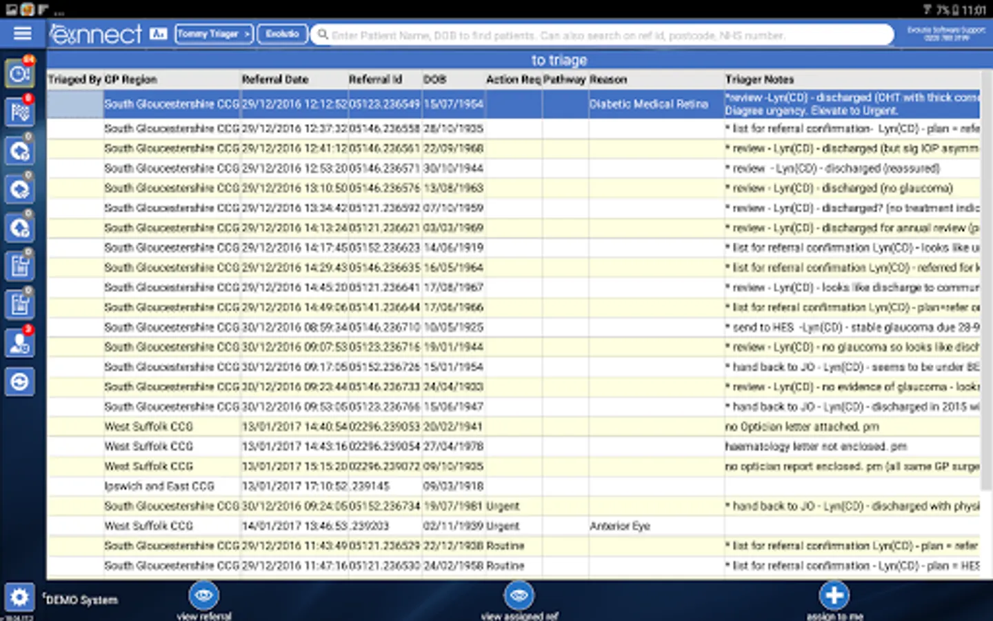
Task: Open the hamburger navigation menu
Action: 23,33
